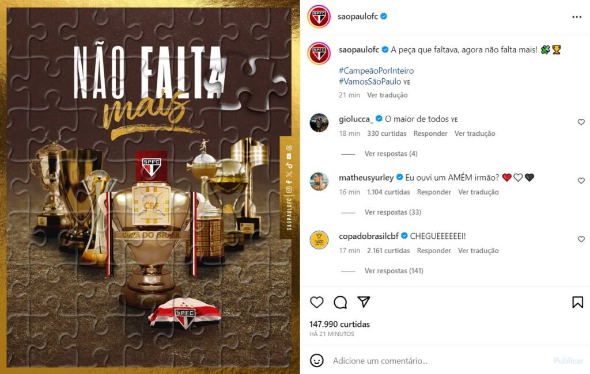Screen dimensions: 590x374
Task: Reply to matheusyurley's comment via Responder
Action: pyautogui.click(x=433, y=192)
